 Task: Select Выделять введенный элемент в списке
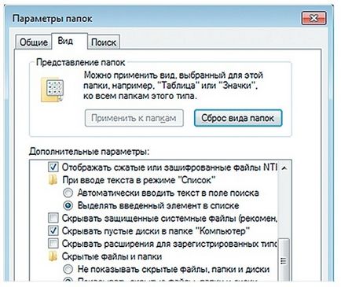pos(68,206)
